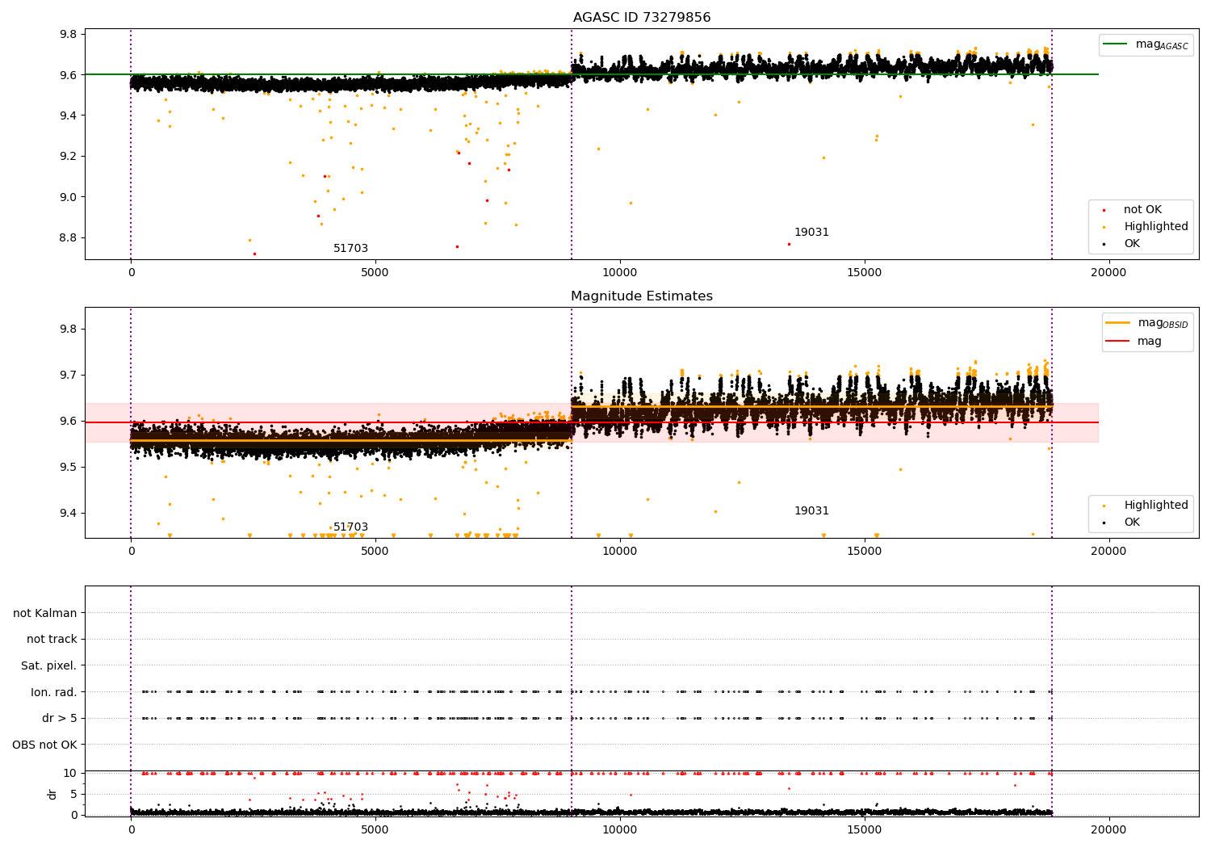Click the 'OBS not OK' row label

[45, 745]
